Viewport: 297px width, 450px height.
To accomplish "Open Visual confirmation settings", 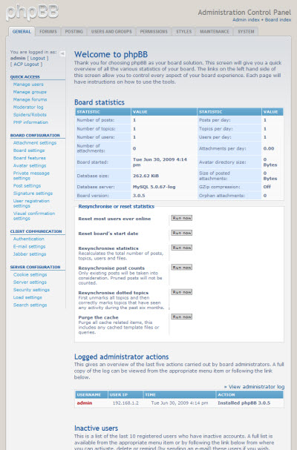I will click(x=34, y=216).
